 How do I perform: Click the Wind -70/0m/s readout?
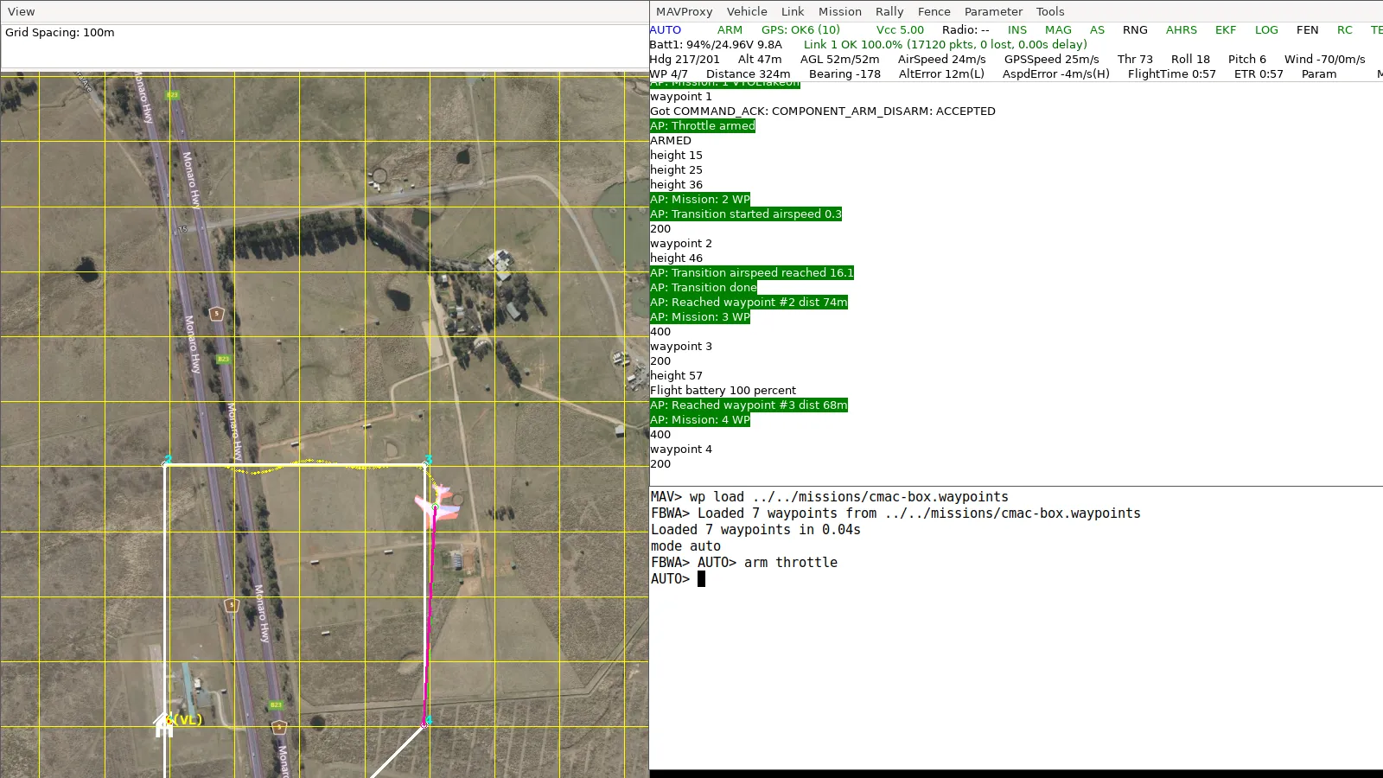pos(1324,59)
